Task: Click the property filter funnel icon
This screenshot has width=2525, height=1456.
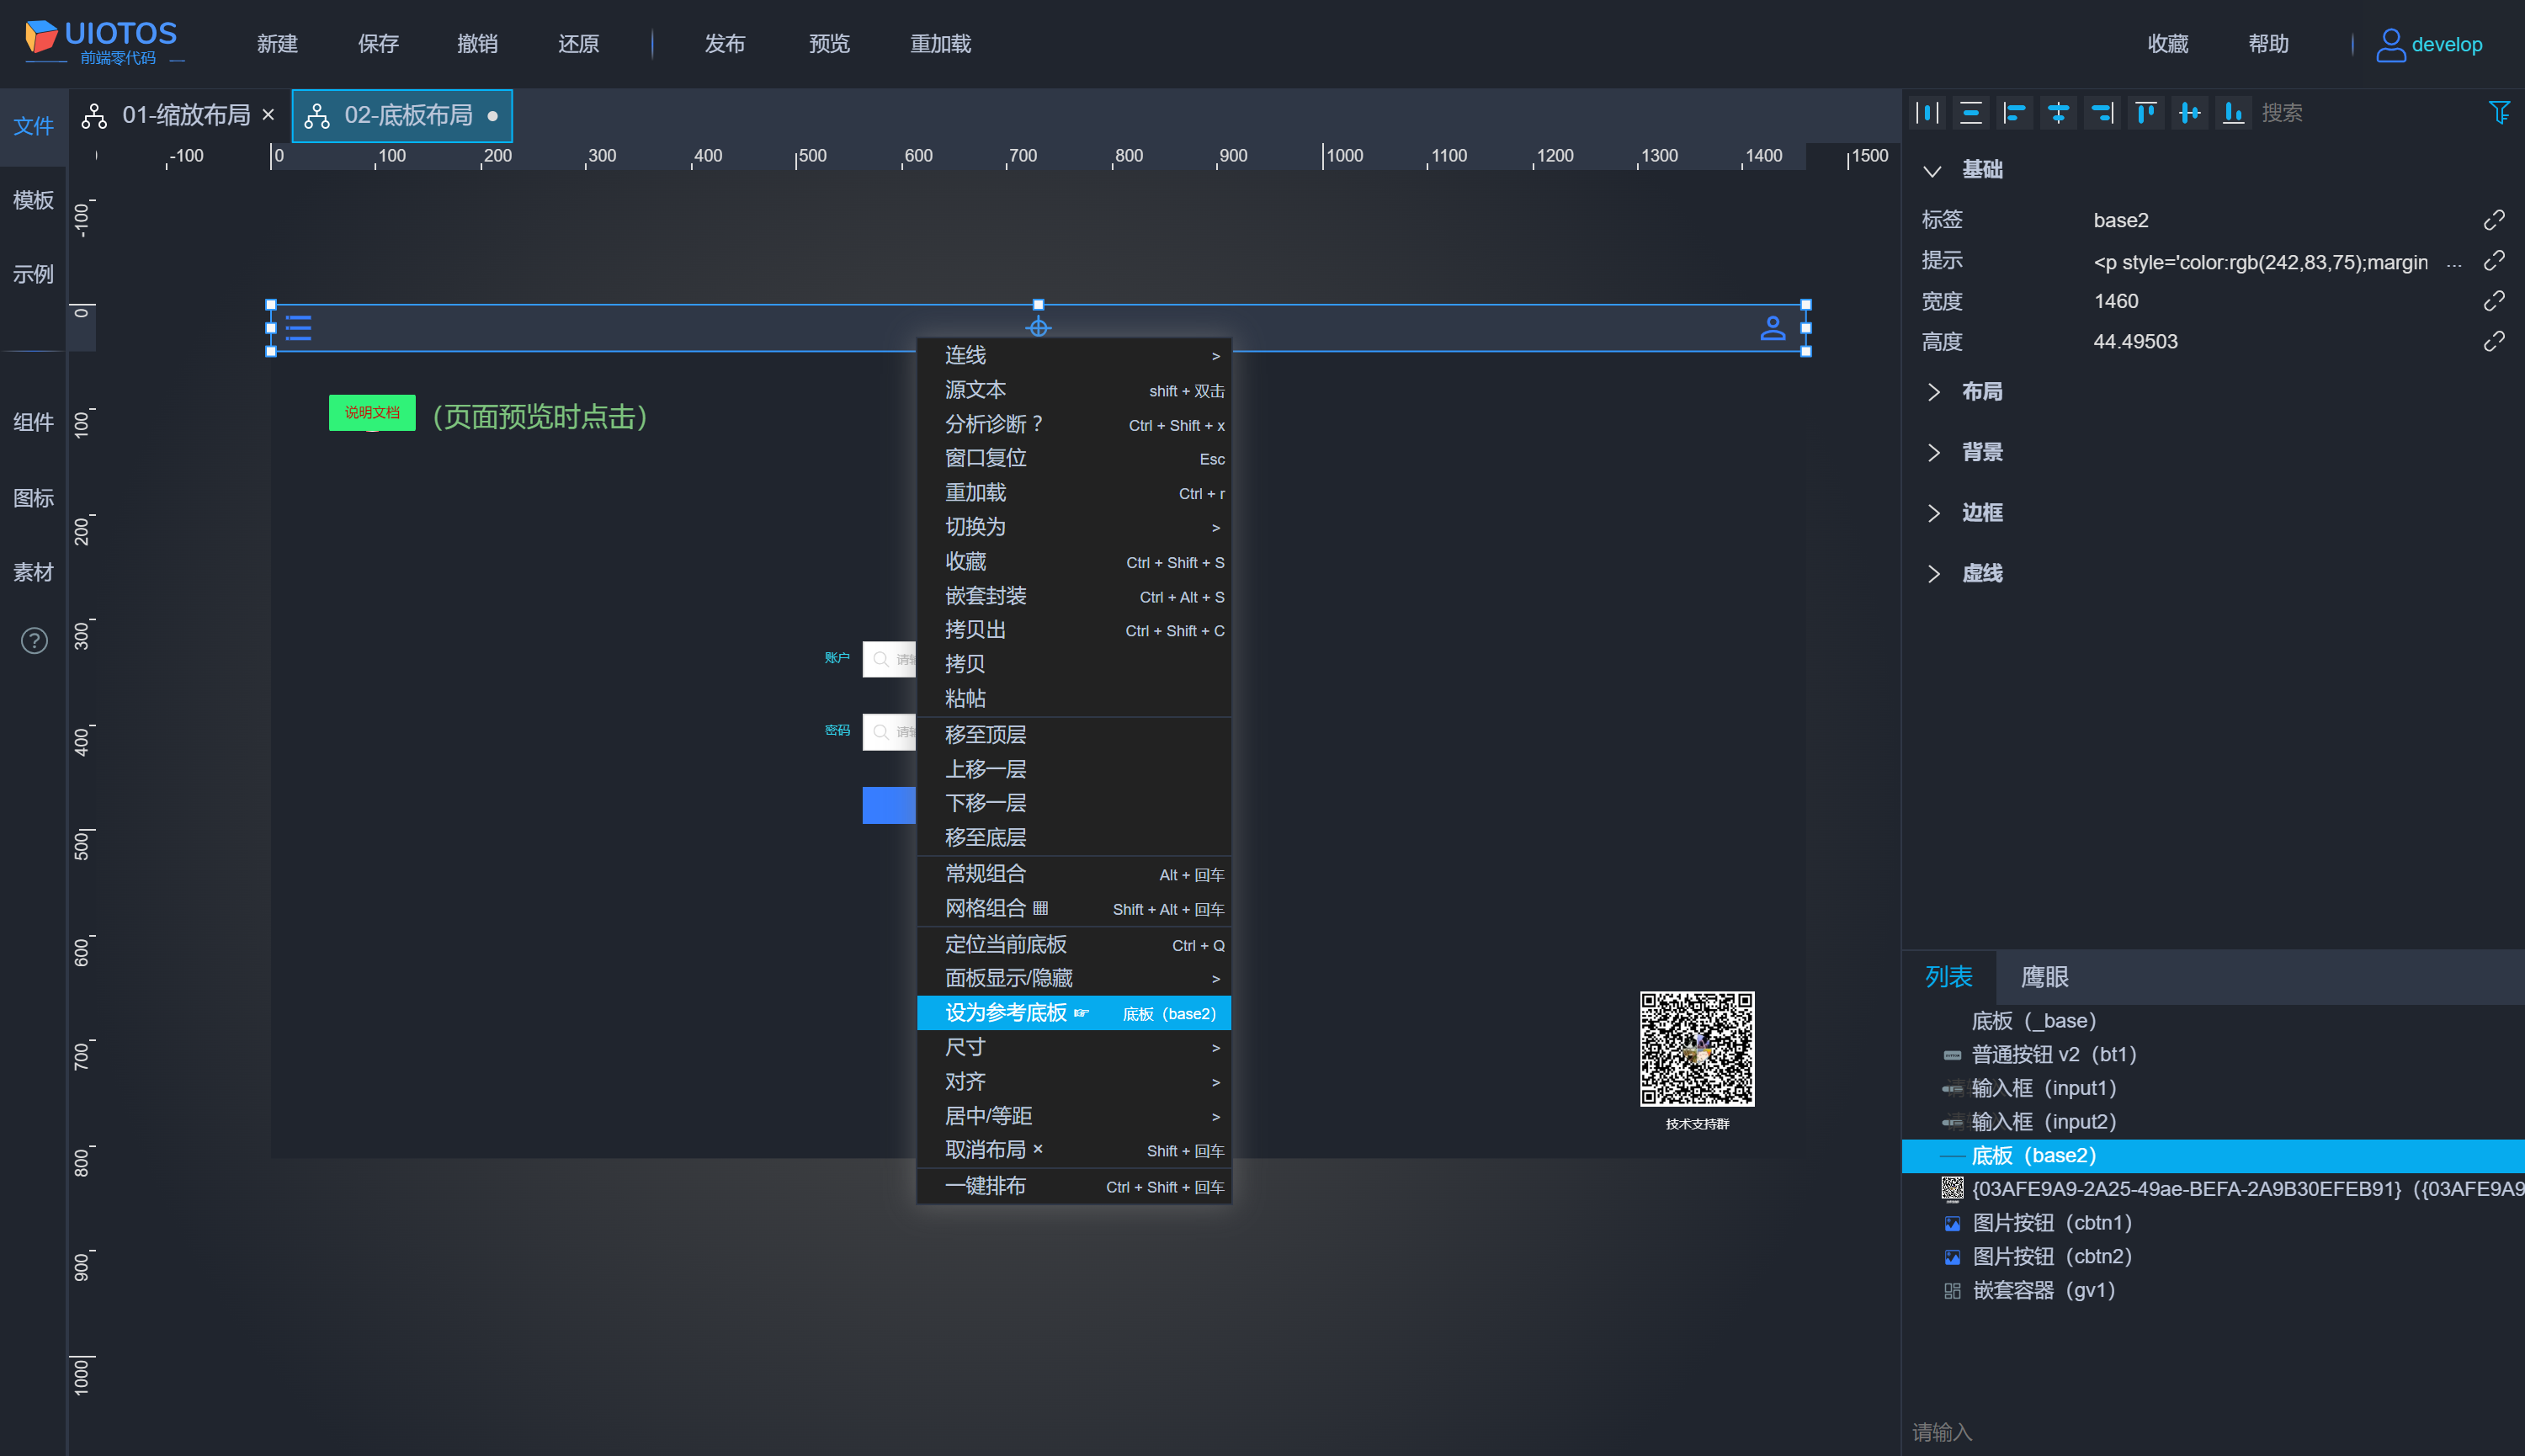Action: click(x=2498, y=113)
